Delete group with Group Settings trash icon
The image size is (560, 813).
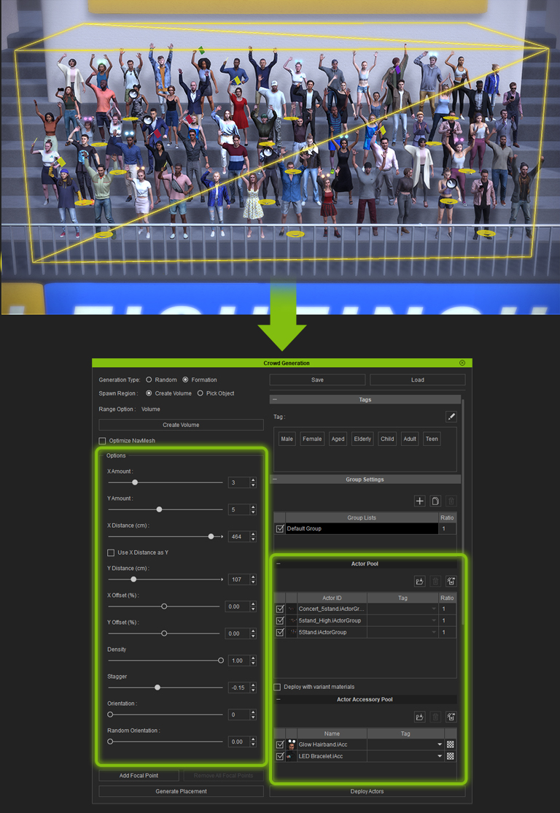(451, 501)
